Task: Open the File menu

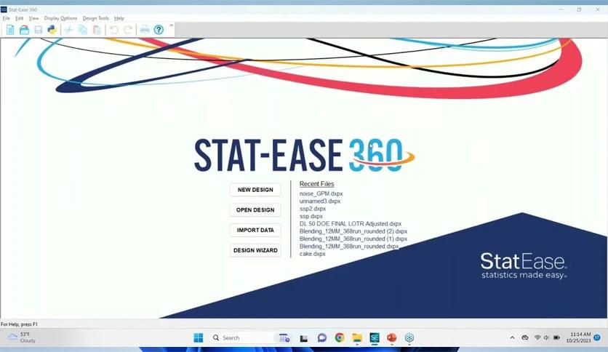Action: [7, 18]
